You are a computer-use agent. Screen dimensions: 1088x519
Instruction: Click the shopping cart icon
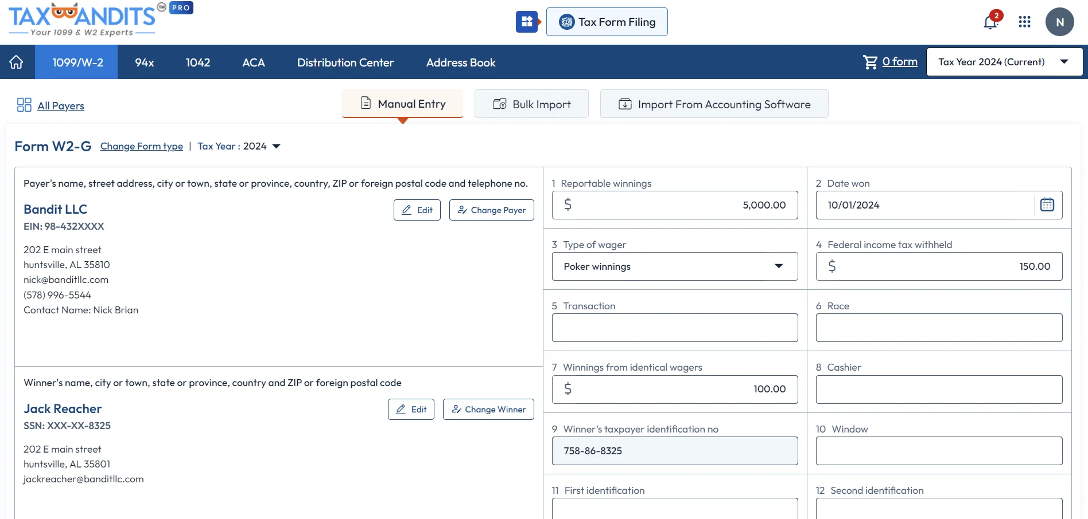(870, 62)
